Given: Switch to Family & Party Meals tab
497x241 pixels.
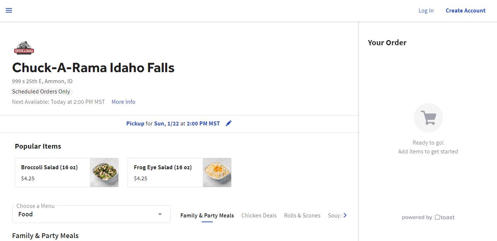Looking at the screenshot, I should coord(207,216).
